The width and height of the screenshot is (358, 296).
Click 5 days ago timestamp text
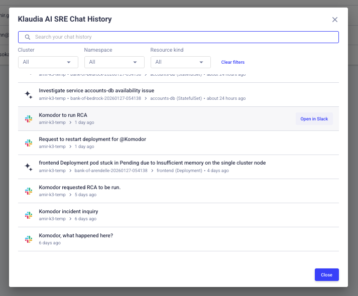(86, 195)
